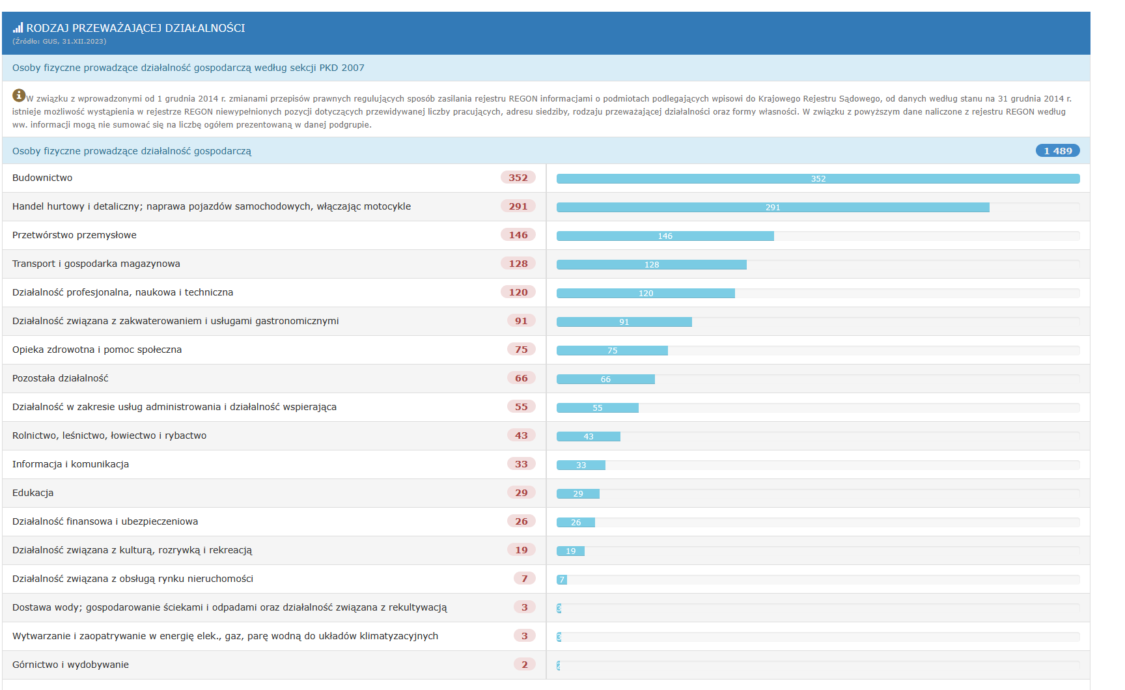Viewport: 1125px width, 690px height.
Task: Click the 2 badge for Górnictwo i wydobywanie
Action: 524,665
